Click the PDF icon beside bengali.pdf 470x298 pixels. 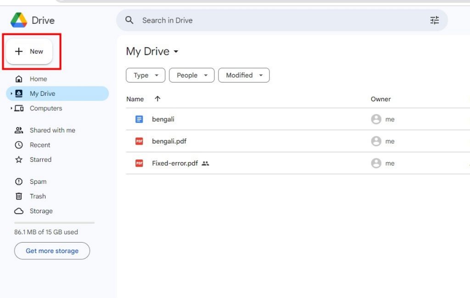point(139,141)
